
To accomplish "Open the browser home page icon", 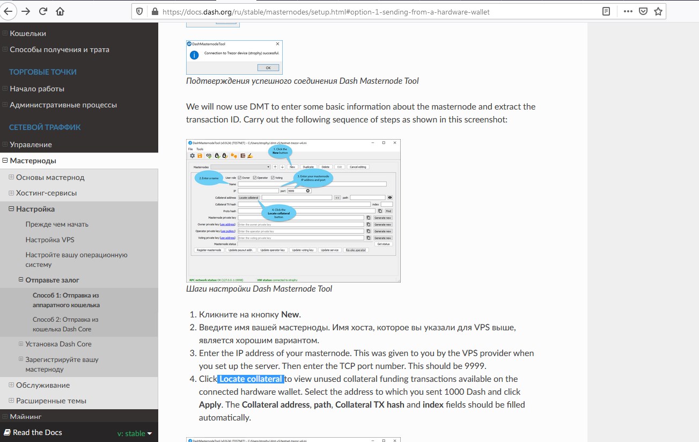I will pos(60,11).
